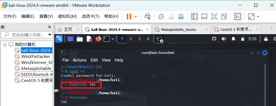276x106 pixels.
Task: Open the Kali dragon applications menu
Action: tap(59, 39)
